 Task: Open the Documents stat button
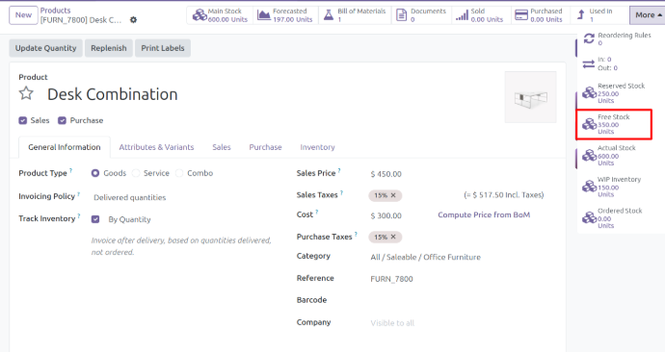pos(421,15)
